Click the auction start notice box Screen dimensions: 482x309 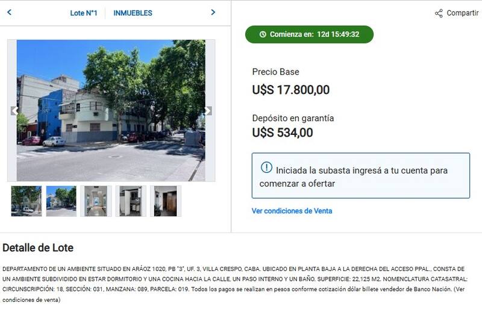click(x=360, y=175)
